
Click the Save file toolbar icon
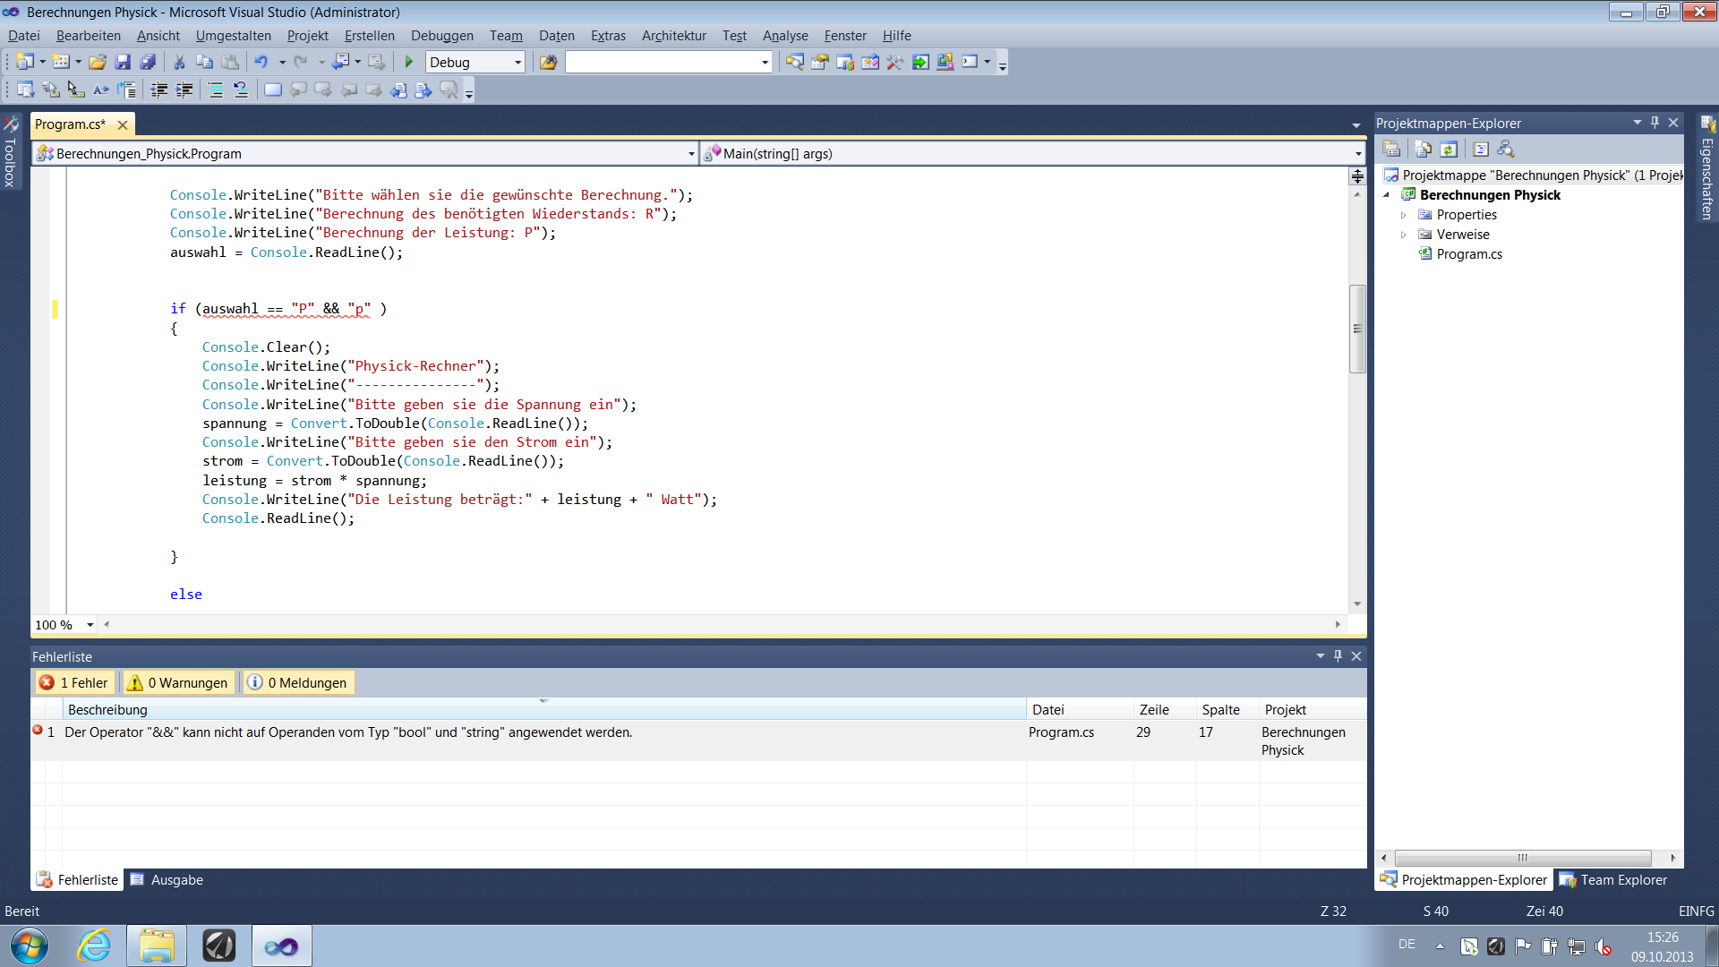[123, 62]
